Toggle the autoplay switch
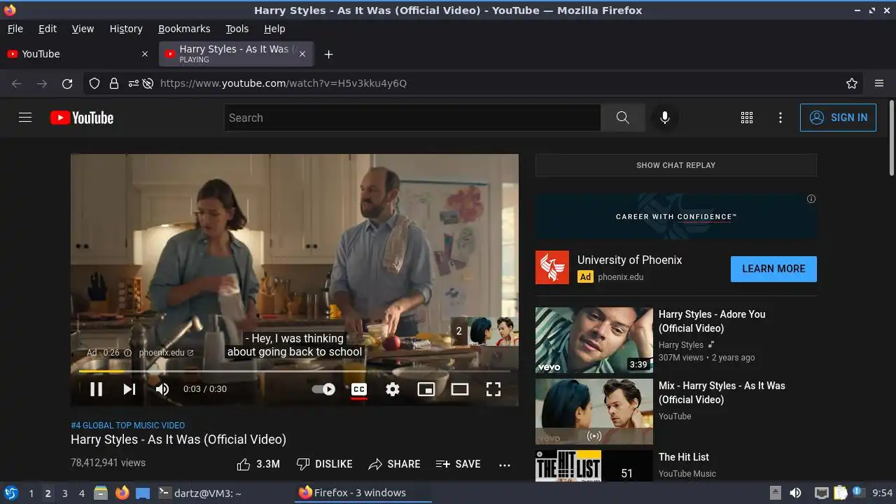The height and width of the screenshot is (504, 896). pos(323,389)
